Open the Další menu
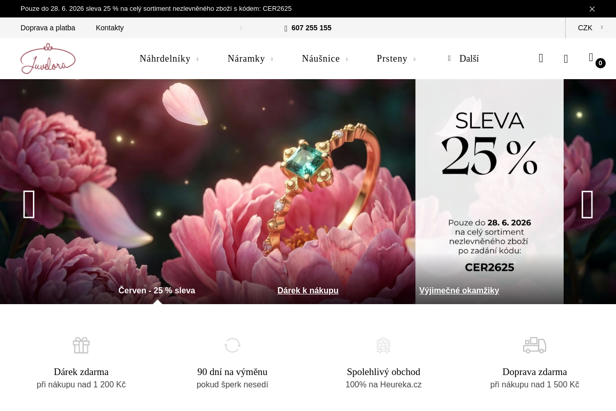The width and height of the screenshot is (616, 411). pos(464,59)
